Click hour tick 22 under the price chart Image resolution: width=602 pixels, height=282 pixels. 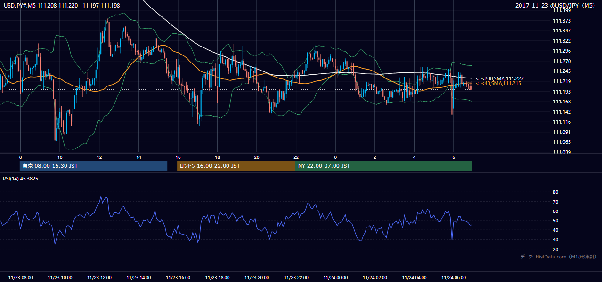(x=296, y=157)
